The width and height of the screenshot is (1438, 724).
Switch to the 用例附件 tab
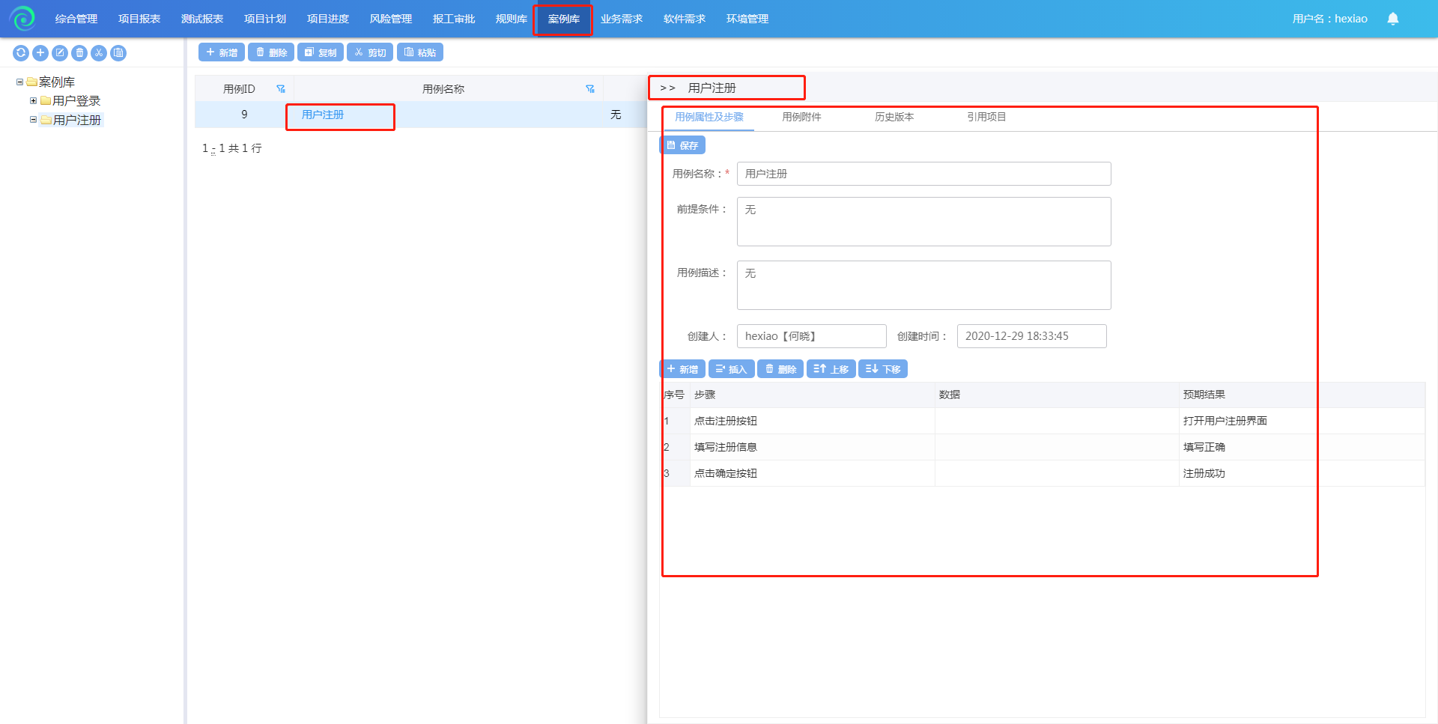point(801,117)
